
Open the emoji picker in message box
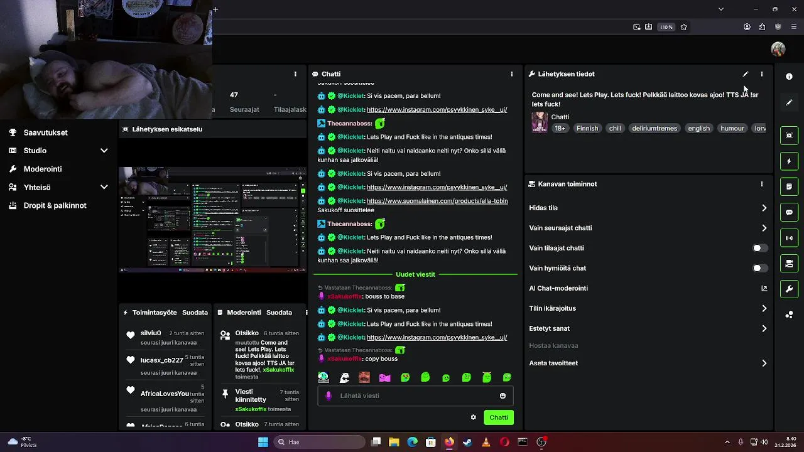(x=503, y=395)
